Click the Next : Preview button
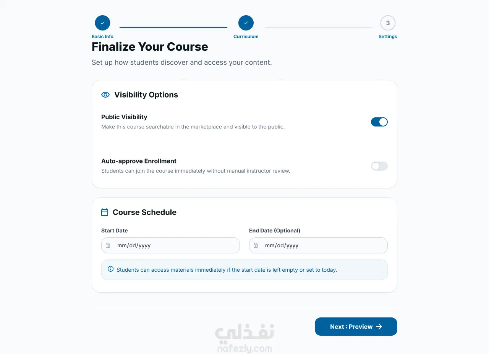Image resolution: width=489 pixels, height=354 pixels. pos(356,327)
